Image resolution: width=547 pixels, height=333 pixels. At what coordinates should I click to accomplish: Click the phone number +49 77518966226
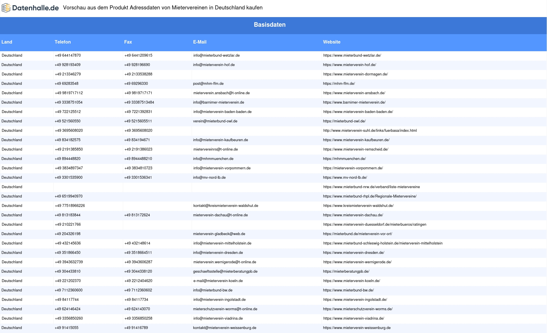[70, 206]
